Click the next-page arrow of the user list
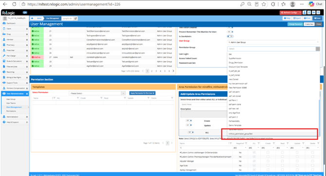Viewport: 326px width, 176px height. 173,71
